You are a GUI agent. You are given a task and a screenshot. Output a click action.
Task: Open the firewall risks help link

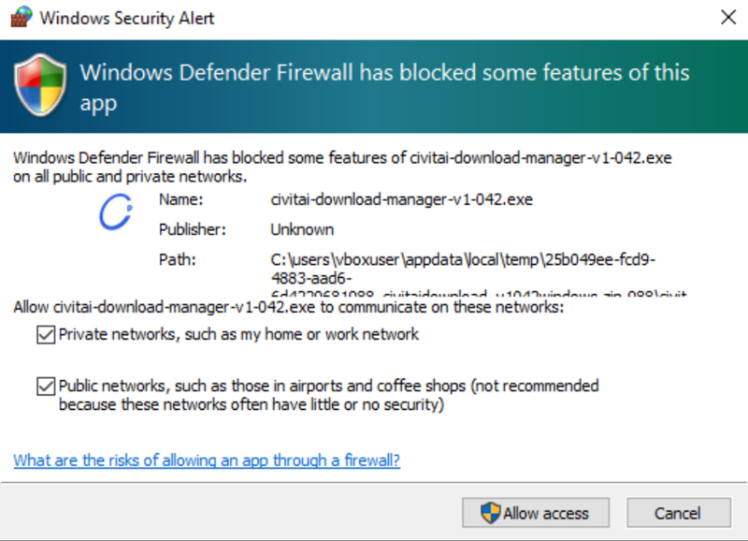click(x=207, y=461)
